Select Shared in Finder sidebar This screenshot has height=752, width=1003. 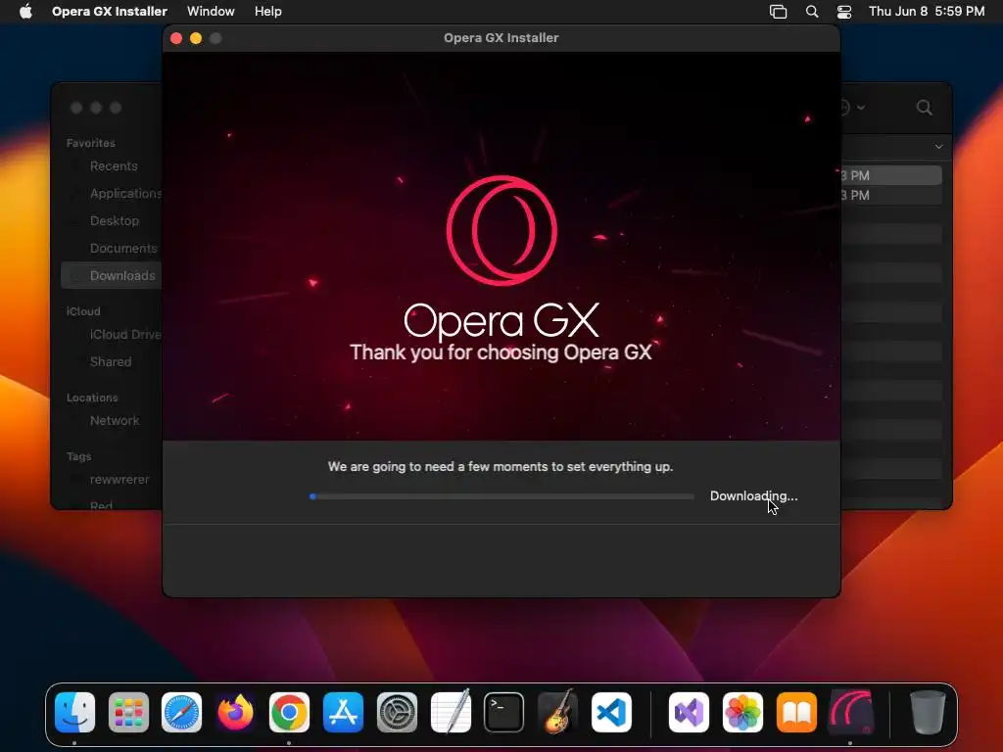coord(111,362)
